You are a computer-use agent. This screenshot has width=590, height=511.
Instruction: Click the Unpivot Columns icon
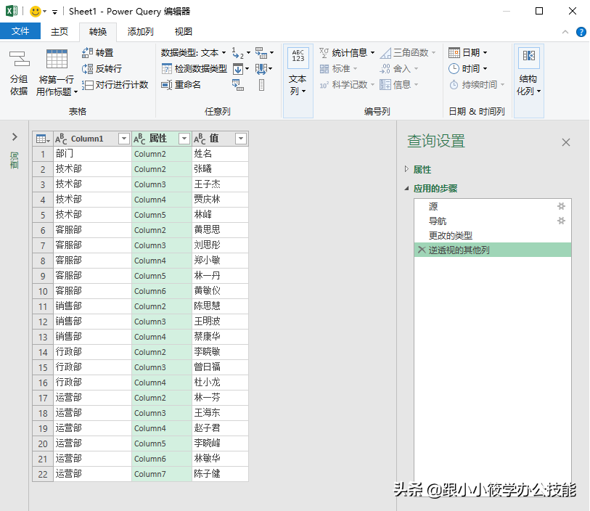pos(261,53)
